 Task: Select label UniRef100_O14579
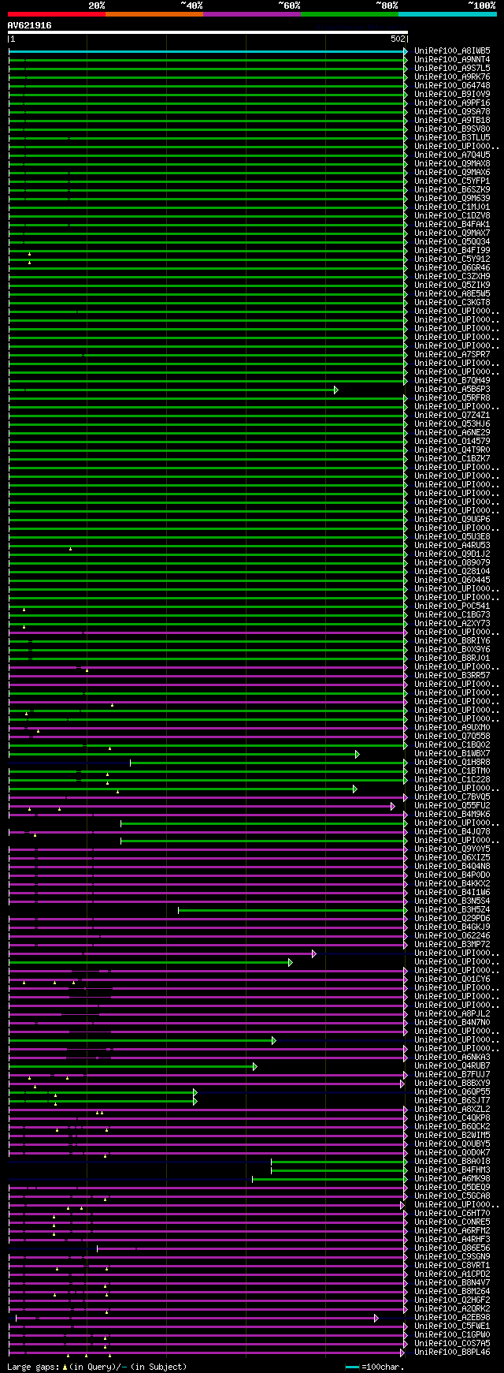point(452,442)
